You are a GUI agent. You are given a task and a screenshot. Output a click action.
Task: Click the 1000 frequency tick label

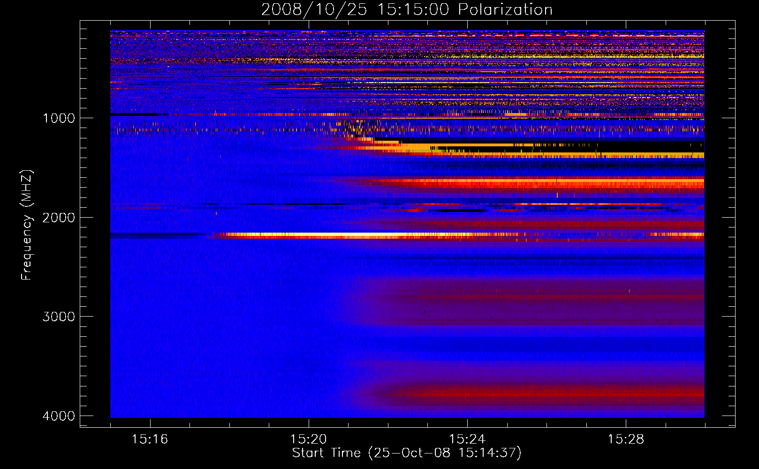point(59,118)
